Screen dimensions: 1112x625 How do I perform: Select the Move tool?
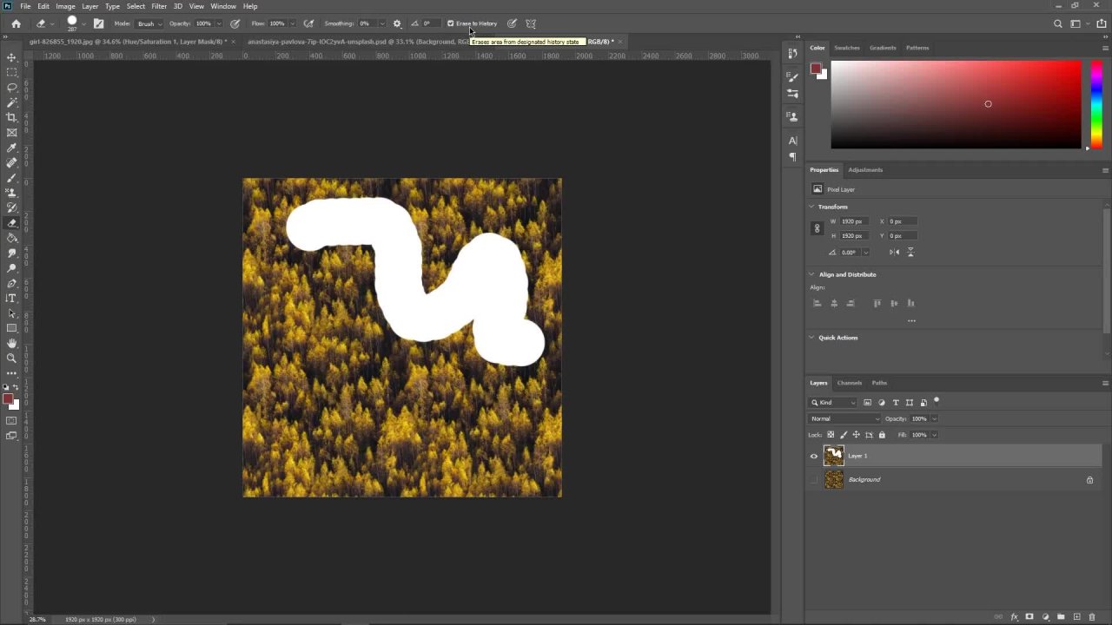[11, 57]
